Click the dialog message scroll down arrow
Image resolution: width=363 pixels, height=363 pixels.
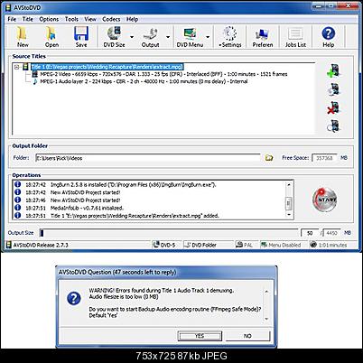pos(266,319)
